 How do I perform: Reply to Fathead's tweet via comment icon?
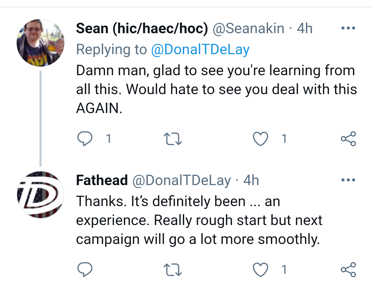85,270
